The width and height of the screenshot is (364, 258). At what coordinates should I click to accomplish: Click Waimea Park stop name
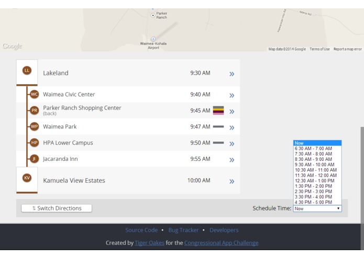point(60,126)
